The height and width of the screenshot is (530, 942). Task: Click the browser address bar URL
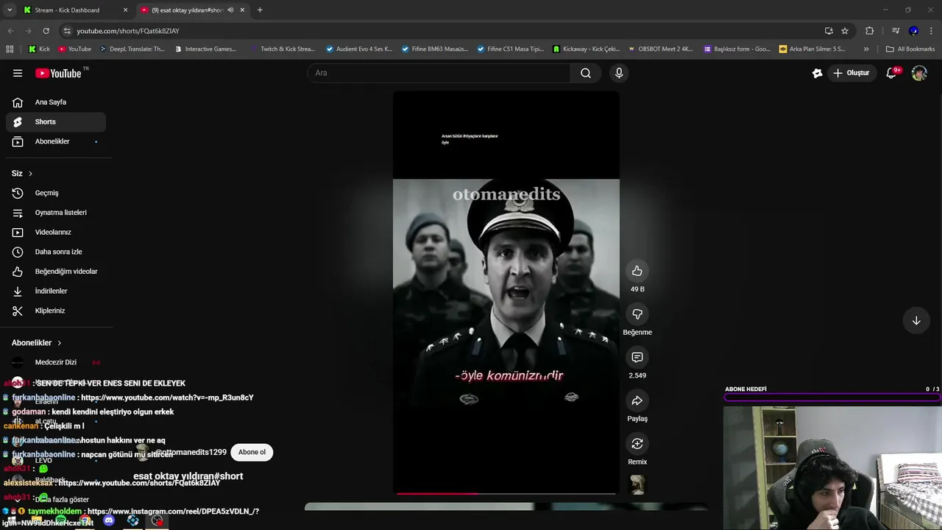[128, 31]
